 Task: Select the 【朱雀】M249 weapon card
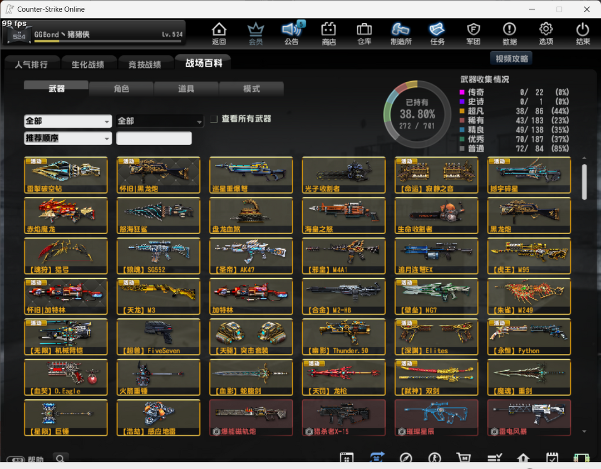coord(529,297)
